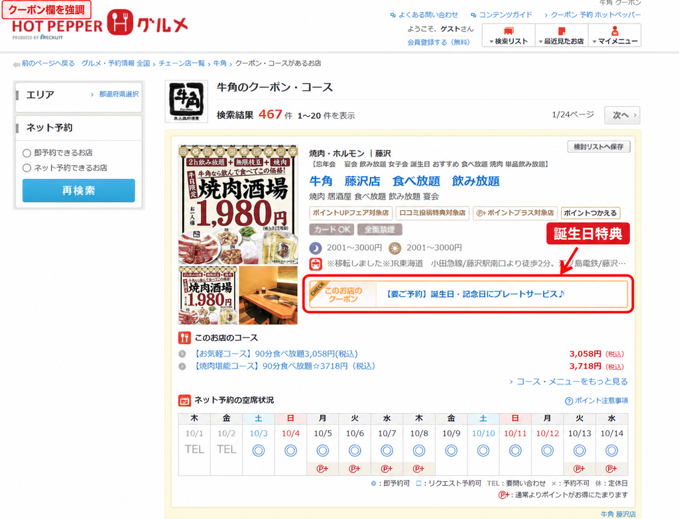The image size is (679, 519).
Task: Open 牛角 藤沢店 shop title link
Action: tap(404, 181)
